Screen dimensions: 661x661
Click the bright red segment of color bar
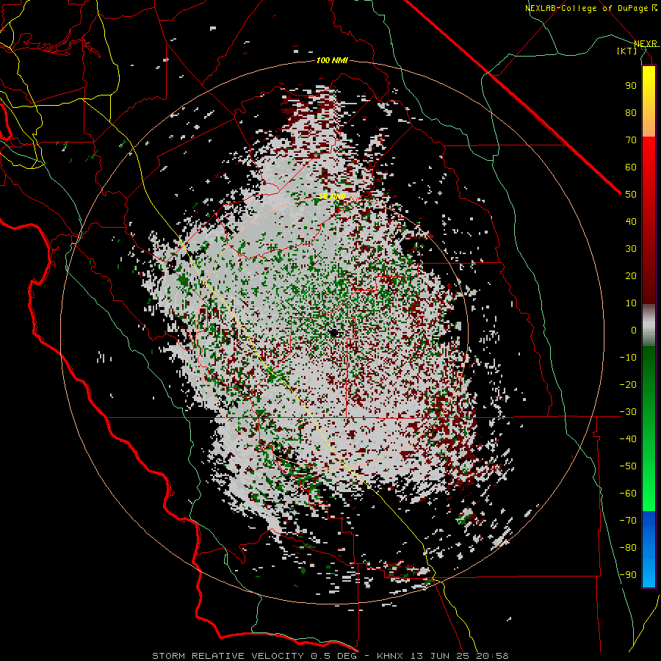(x=649, y=154)
